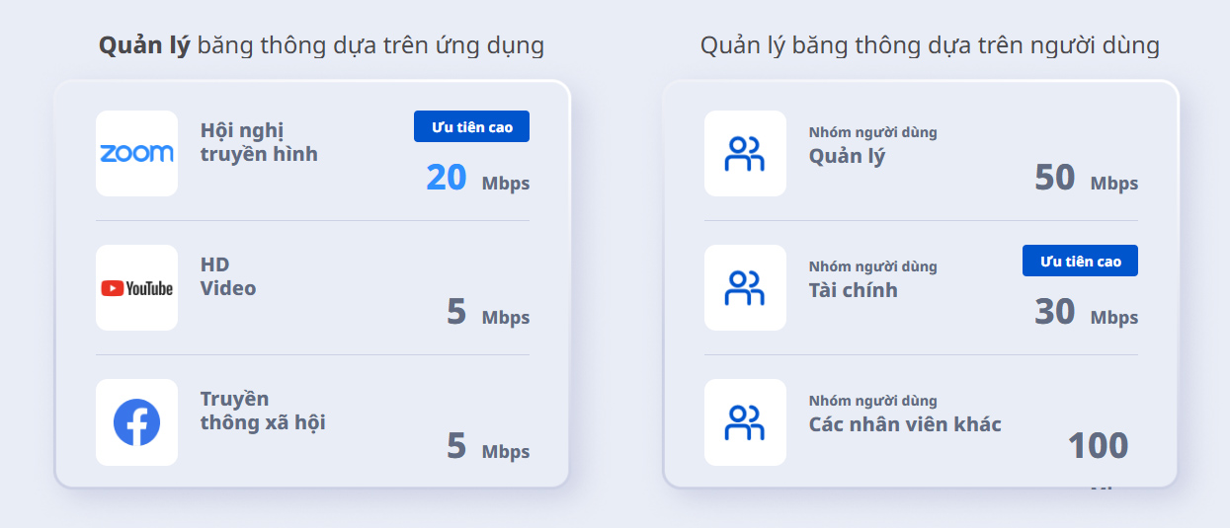Select the Tài chính user group icon
This screenshot has height=528, width=1230.
[745, 288]
